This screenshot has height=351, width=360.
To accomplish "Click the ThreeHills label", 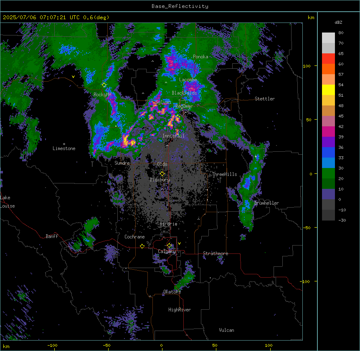I will [224, 174].
